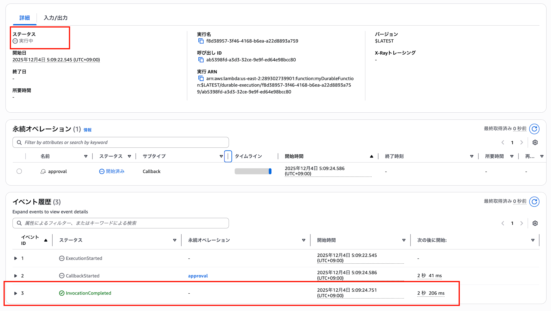Image resolution: width=551 pixels, height=311 pixels.
Task: Go to next page of durable operations
Action: pos(522,142)
